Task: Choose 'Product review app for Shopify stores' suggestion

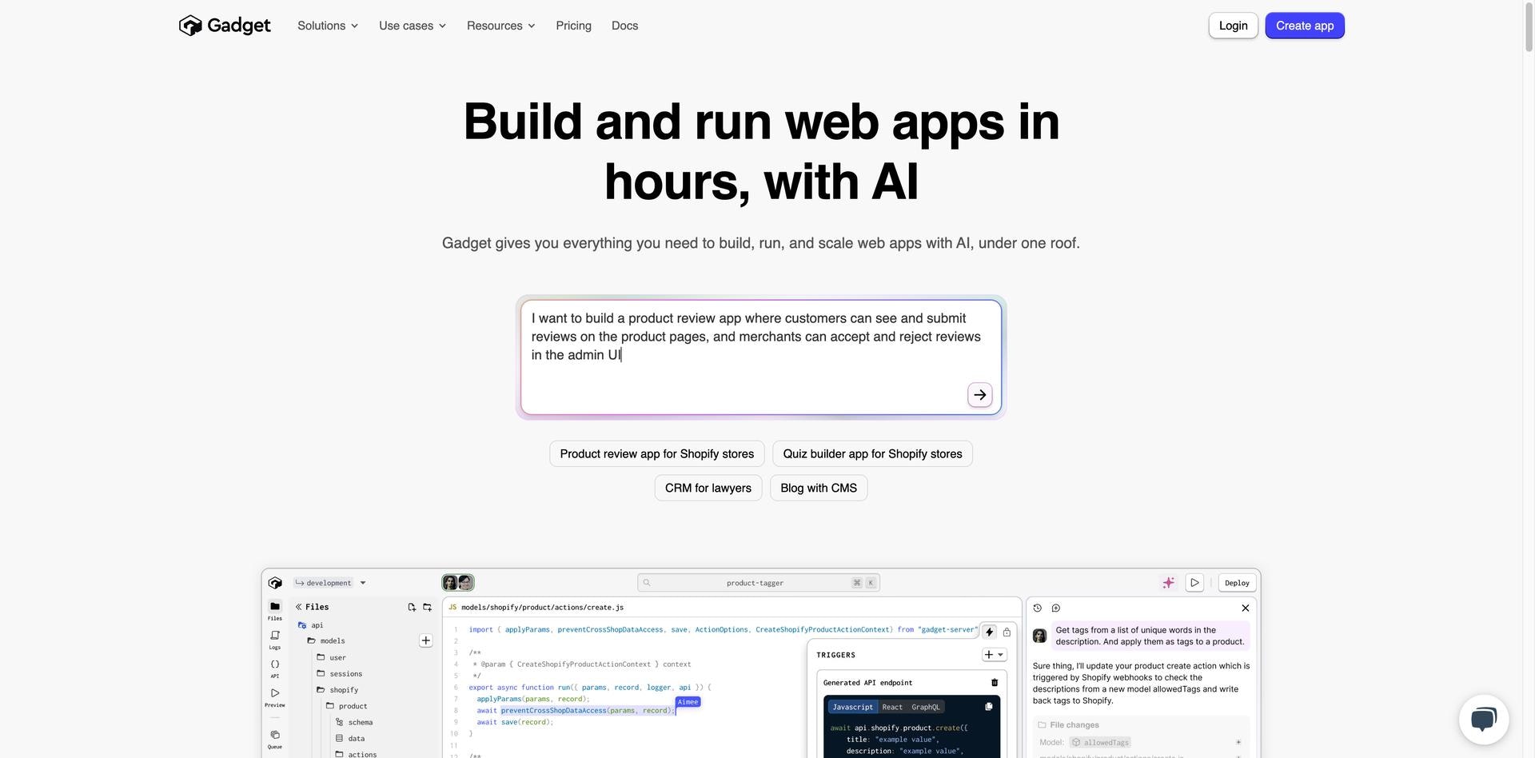Action: coord(657,454)
